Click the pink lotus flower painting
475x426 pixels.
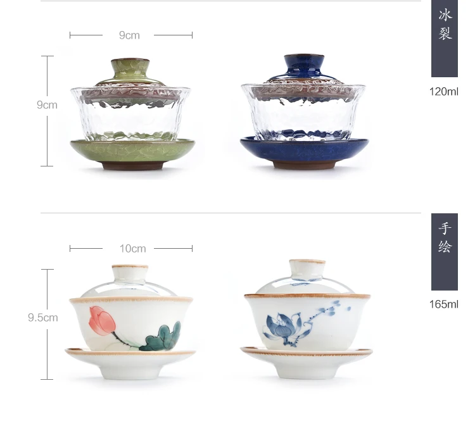click(x=102, y=321)
